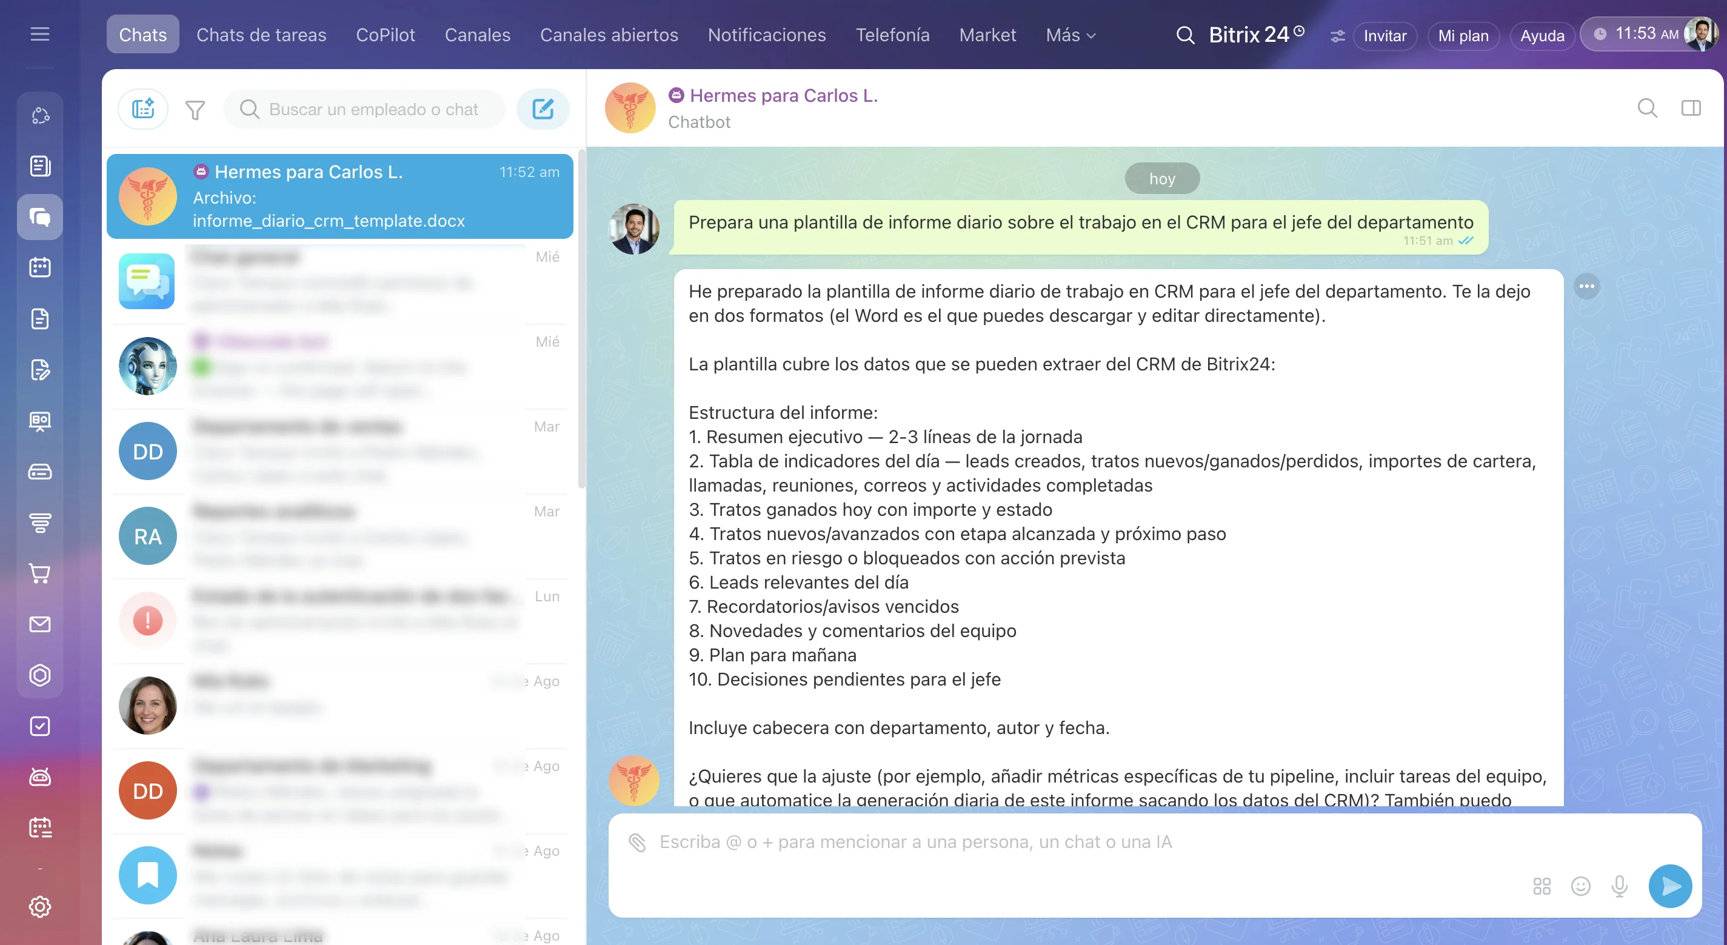Open the Canales abiertos tab
The image size is (1727, 945).
click(x=609, y=35)
